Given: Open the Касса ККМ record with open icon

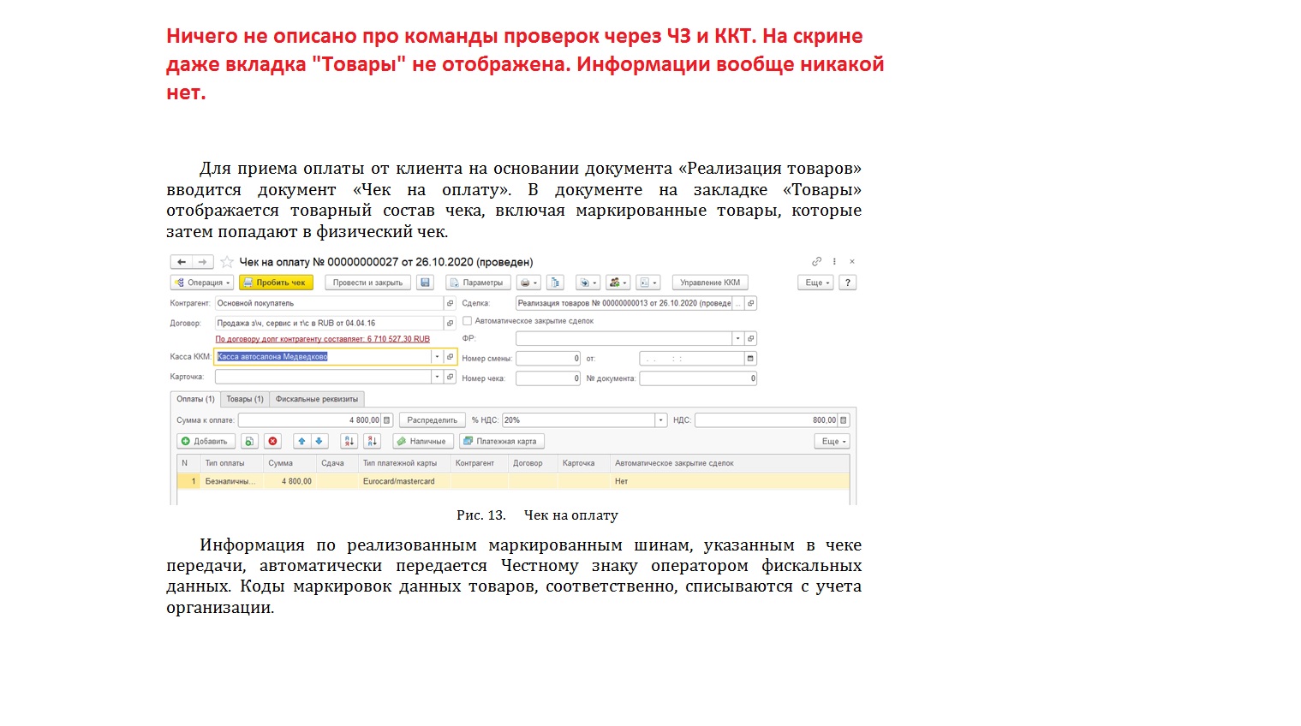Looking at the screenshot, I should 451,357.
